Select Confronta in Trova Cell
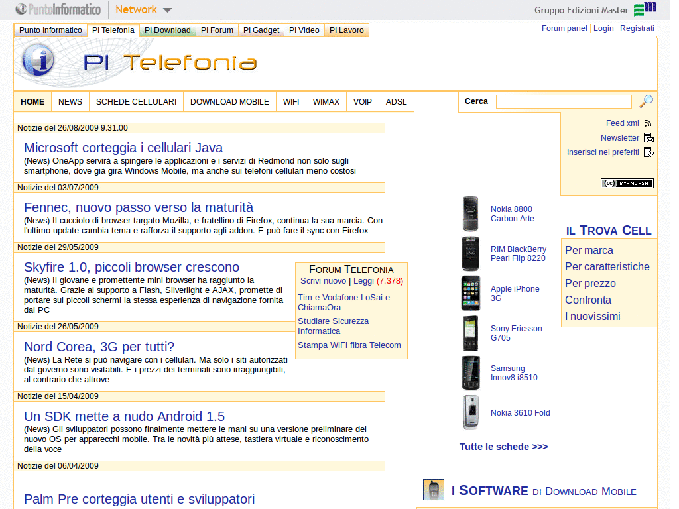 point(588,300)
